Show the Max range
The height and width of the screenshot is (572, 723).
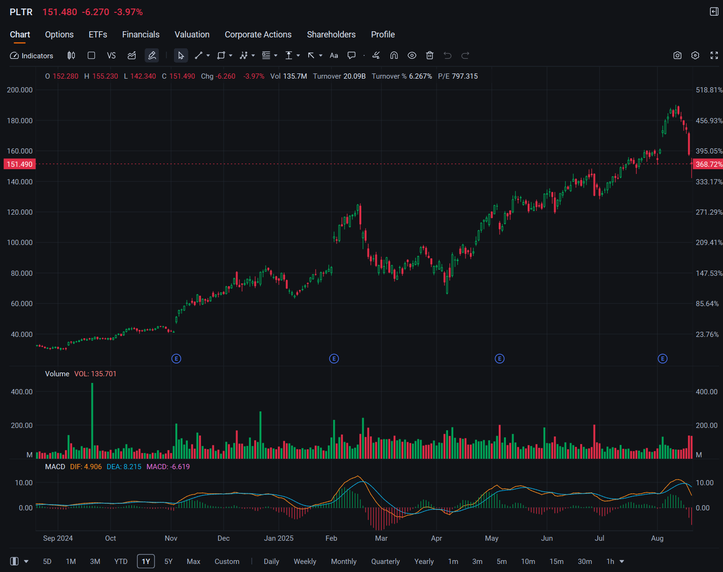193,562
